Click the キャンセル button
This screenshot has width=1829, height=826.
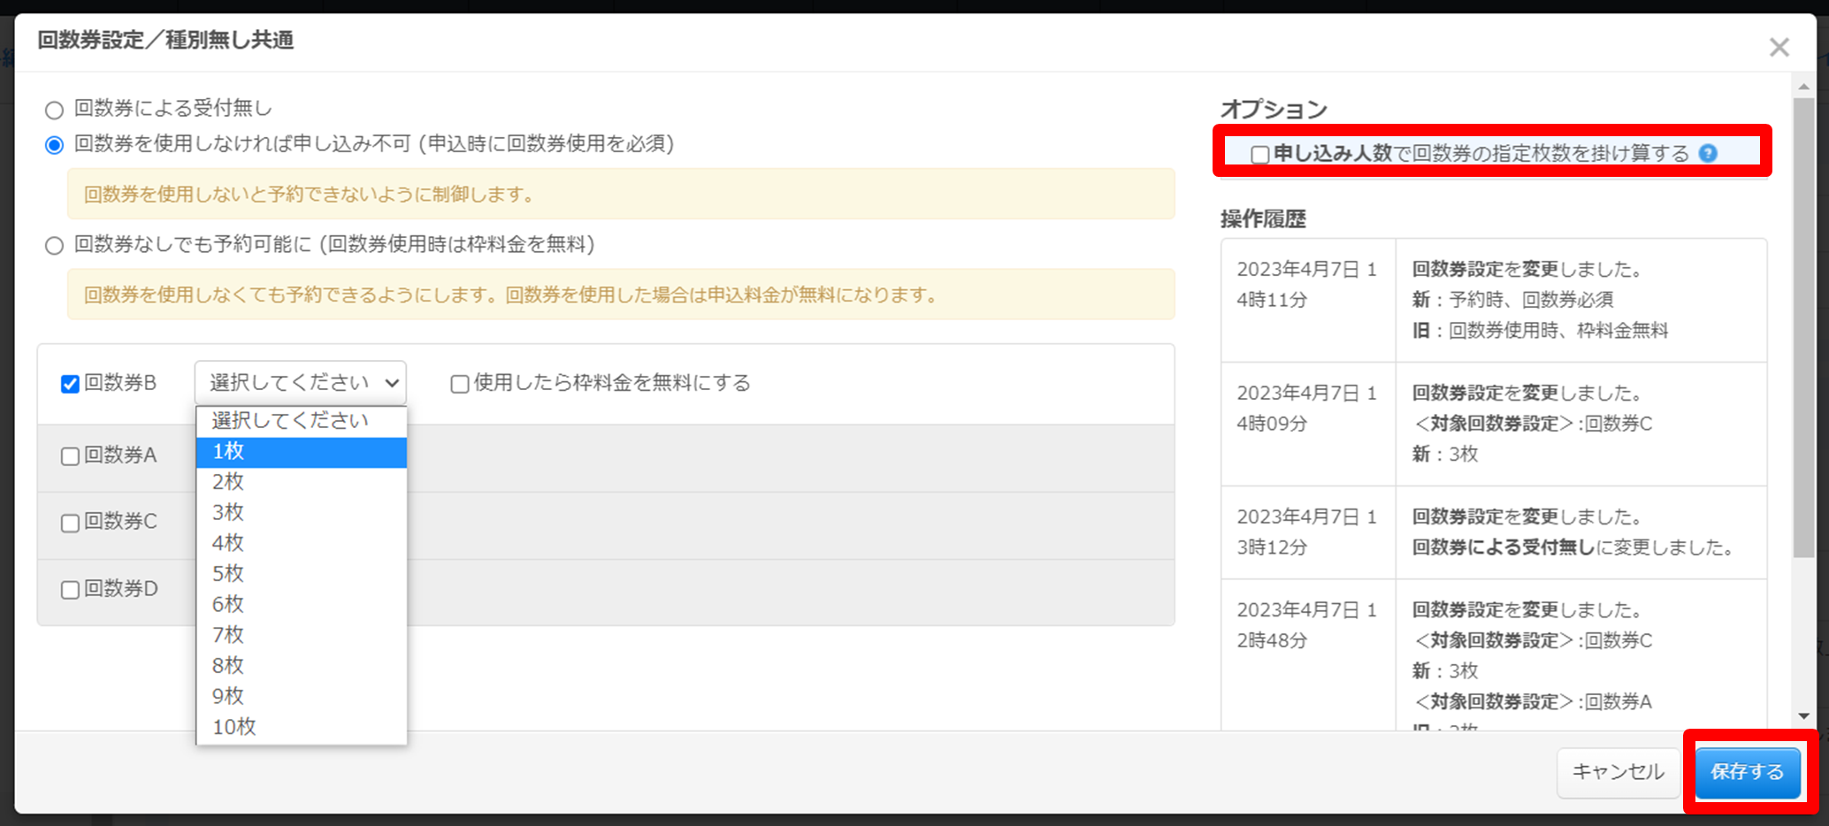click(1618, 772)
